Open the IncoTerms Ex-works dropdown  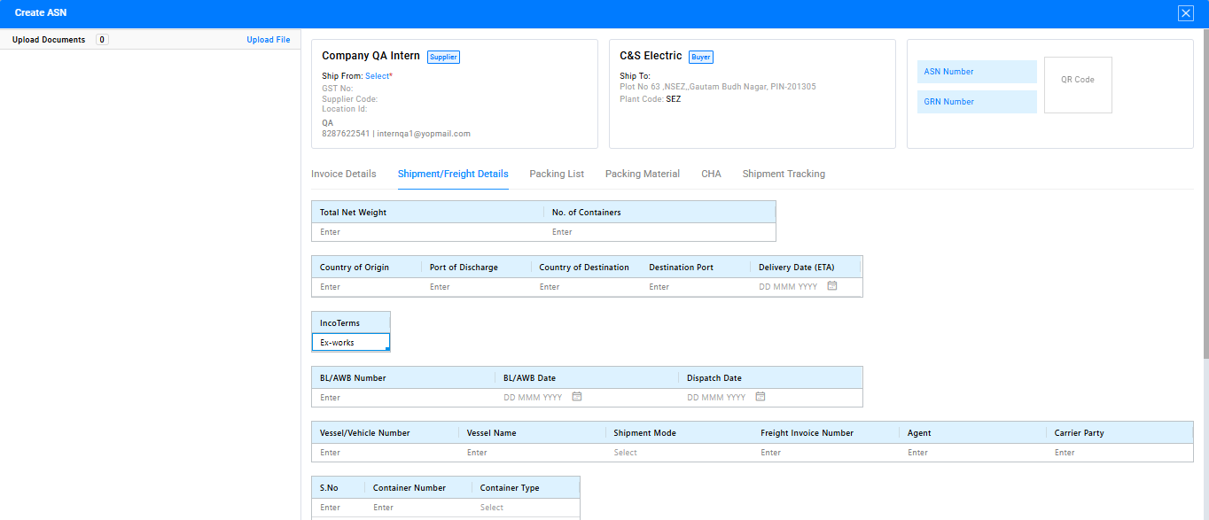(350, 343)
